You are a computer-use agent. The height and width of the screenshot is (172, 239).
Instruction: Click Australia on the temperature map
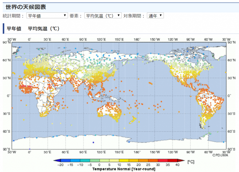(109, 112)
